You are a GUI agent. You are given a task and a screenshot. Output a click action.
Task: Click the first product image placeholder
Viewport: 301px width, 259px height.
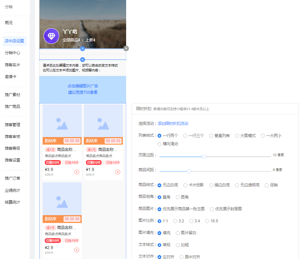pos(62,121)
